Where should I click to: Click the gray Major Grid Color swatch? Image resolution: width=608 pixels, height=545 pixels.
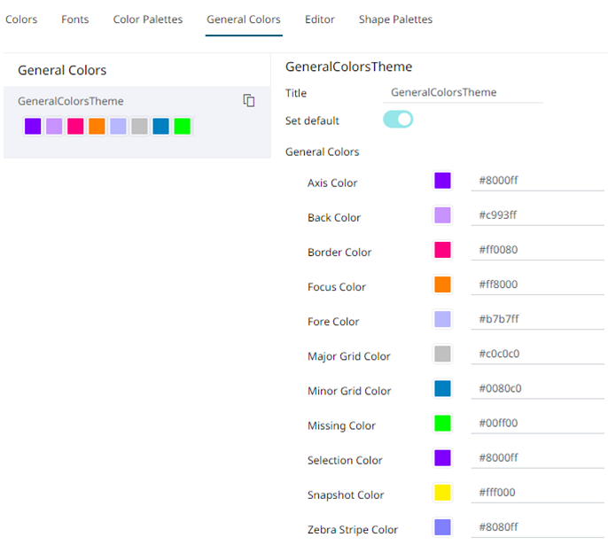coord(442,354)
